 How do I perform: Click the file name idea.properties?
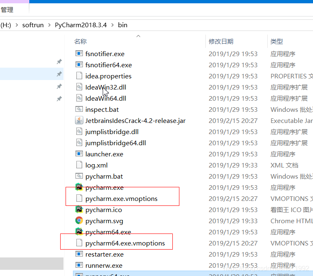[x=108, y=76]
